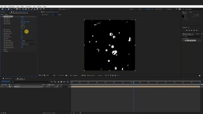The width and height of the screenshot is (203, 114).
Task: Click the Effects & Presets search field
Action: coord(192,37)
